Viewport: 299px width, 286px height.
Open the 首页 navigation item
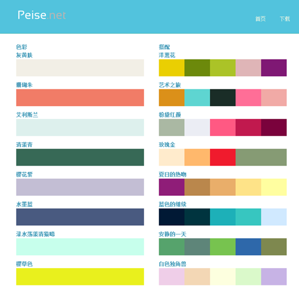260,19
